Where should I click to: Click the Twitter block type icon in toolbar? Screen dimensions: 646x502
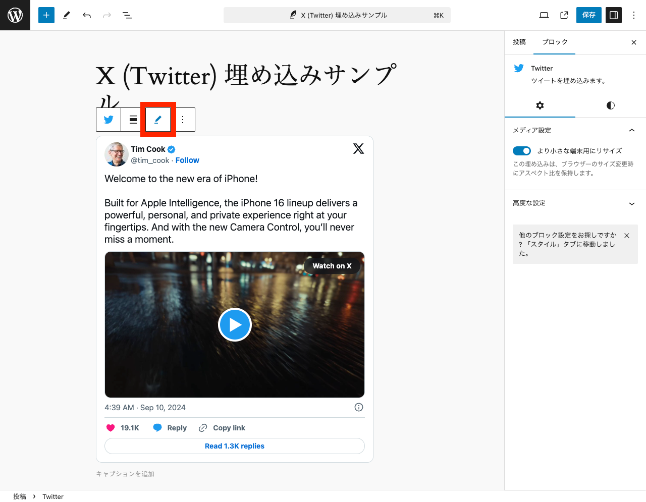(109, 120)
